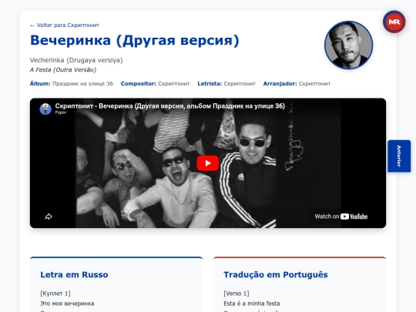Select line Esta é a minha festa

click(252, 304)
